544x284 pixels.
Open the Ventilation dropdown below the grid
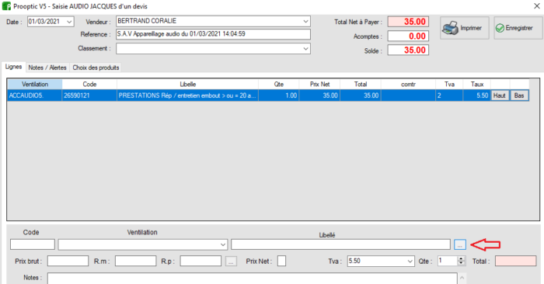(223, 244)
